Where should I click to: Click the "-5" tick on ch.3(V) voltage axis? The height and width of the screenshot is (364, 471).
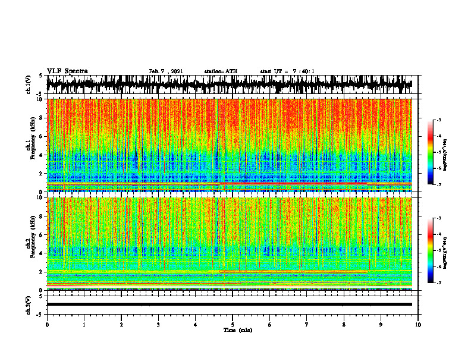[x=39, y=315]
